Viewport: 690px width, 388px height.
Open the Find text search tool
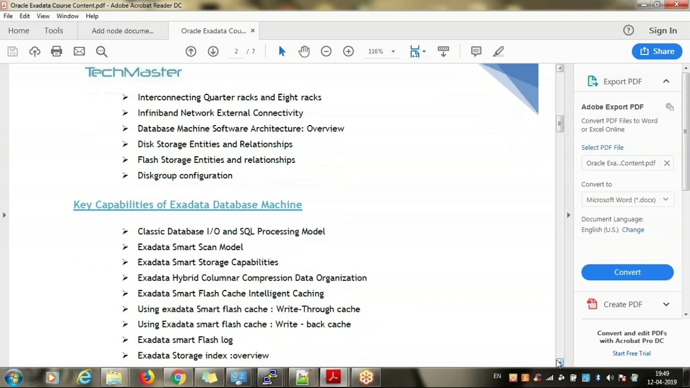[x=101, y=51]
